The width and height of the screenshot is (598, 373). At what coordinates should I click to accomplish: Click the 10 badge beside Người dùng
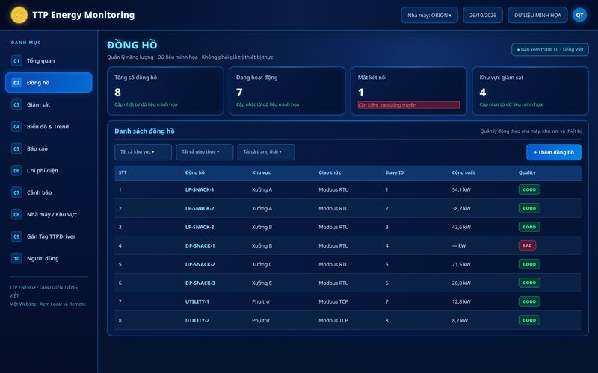[16, 258]
